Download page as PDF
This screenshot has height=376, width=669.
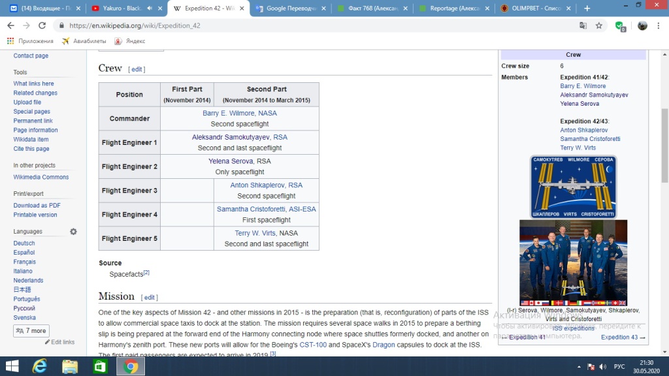tap(37, 206)
